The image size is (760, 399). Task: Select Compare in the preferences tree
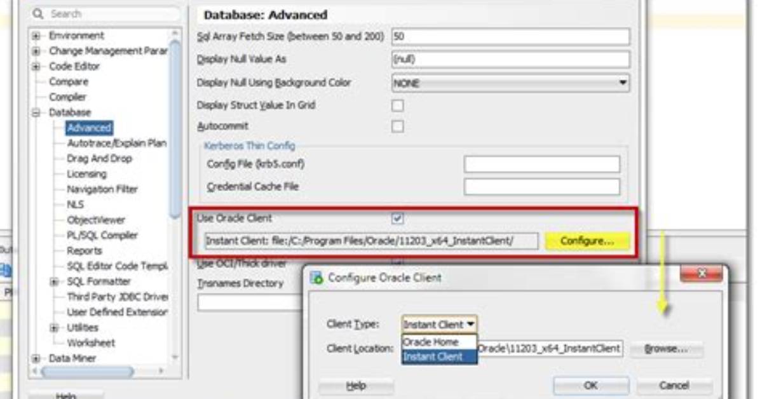tap(69, 81)
